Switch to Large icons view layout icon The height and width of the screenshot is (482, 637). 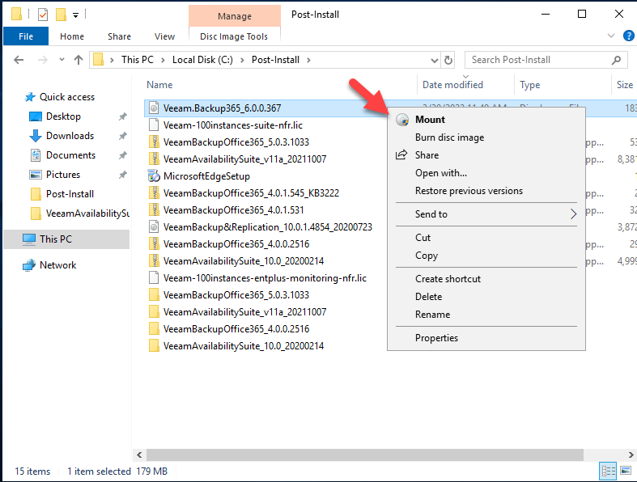tap(626, 471)
